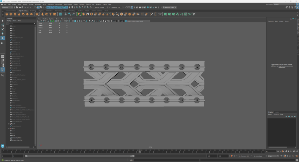Select the four-view layout icon

(x=2, y=61)
